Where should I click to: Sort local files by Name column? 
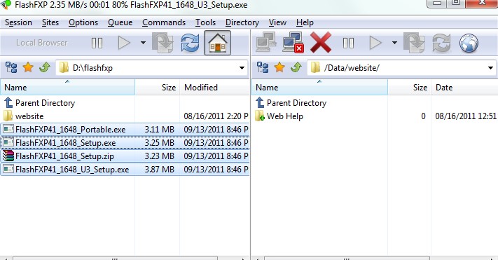(x=67, y=87)
